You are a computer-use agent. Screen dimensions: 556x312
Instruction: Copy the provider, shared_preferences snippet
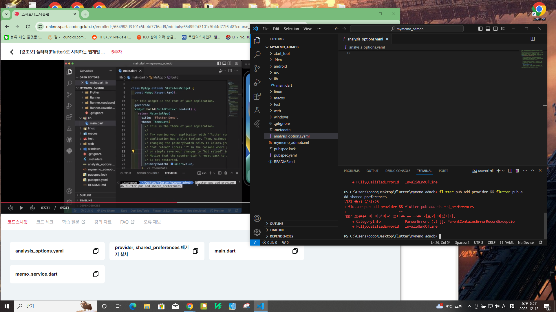195,251
